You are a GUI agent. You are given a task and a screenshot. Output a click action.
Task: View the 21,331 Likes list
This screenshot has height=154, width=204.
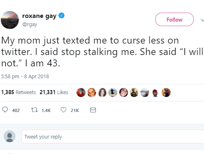54,92
